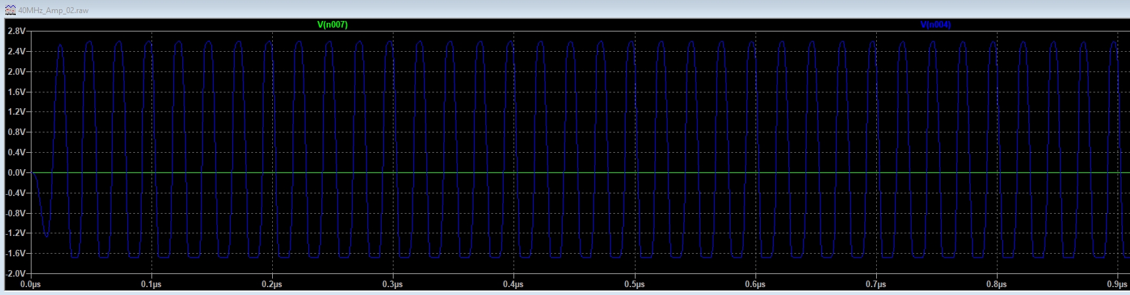Image resolution: width=1130 pixels, height=295 pixels.
Task: Click the 0.8V vertical axis label
Action: coord(16,132)
